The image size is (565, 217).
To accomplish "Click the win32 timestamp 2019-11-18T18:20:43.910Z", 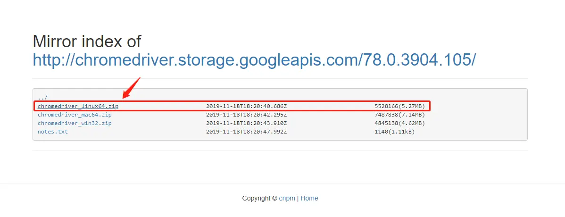I will [x=246, y=123].
